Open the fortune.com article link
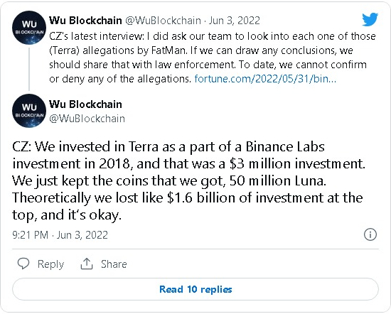The width and height of the screenshot is (391, 314). pyautogui.click(x=265, y=79)
